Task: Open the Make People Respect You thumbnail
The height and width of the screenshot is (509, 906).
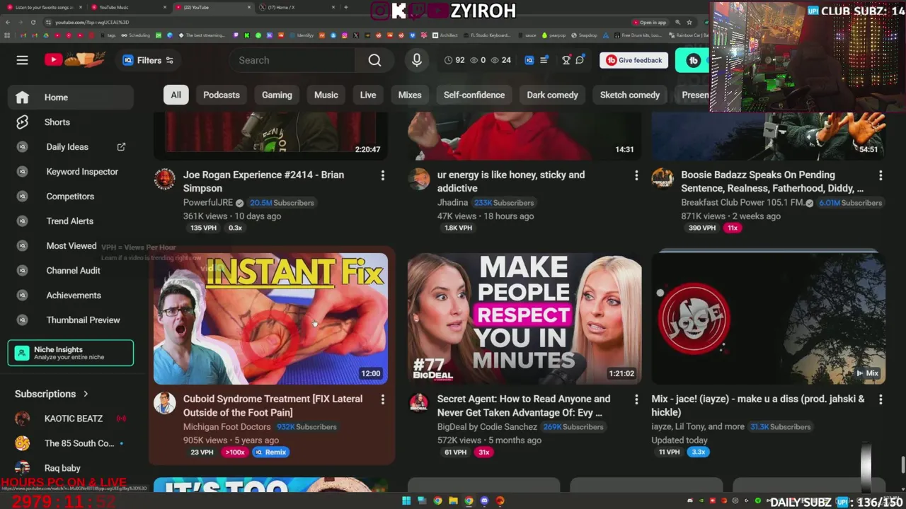Action: [x=524, y=319]
